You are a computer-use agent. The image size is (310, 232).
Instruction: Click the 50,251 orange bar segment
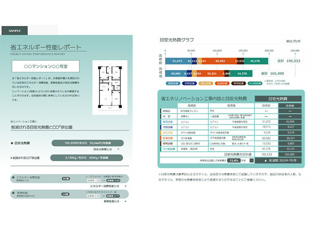tap(210, 73)
